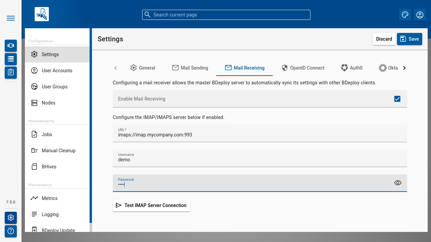The width and height of the screenshot is (431, 242).
Task: Click the envelope icon on the Mail Sending tab
Action: tap(175, 68)
